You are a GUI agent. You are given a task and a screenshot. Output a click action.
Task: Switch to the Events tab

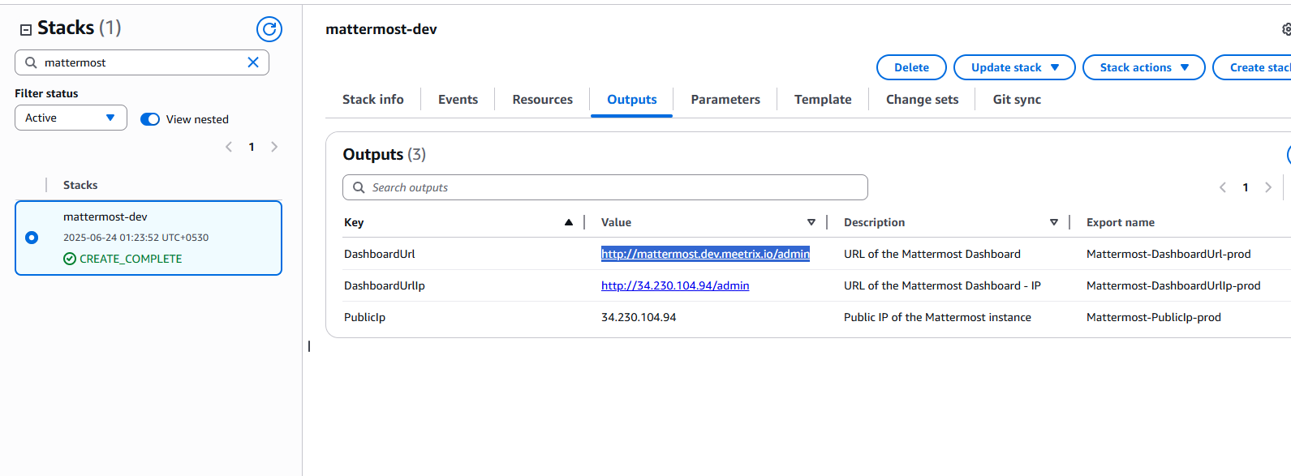click(458, 99)
